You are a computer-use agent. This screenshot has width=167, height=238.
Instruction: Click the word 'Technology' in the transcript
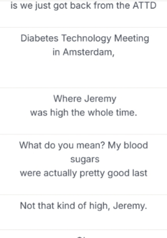coord(86,38)
